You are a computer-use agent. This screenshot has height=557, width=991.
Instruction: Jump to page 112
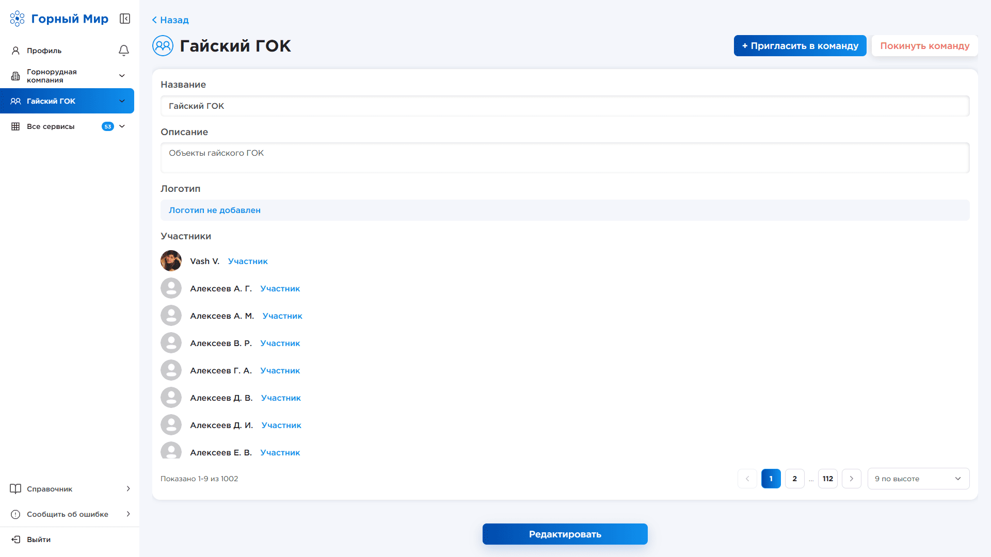tap(827, 479)
